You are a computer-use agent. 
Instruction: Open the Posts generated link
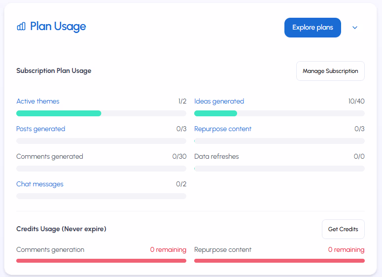40,129
